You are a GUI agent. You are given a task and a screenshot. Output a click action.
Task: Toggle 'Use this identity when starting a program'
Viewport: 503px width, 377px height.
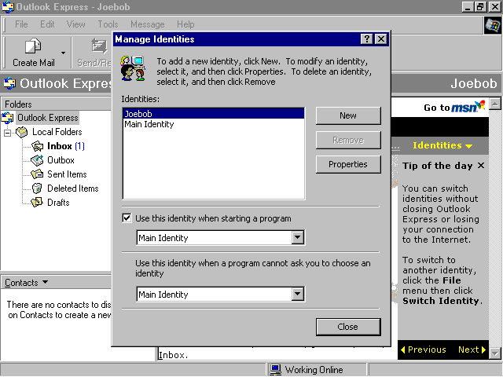tap(127, 218)
